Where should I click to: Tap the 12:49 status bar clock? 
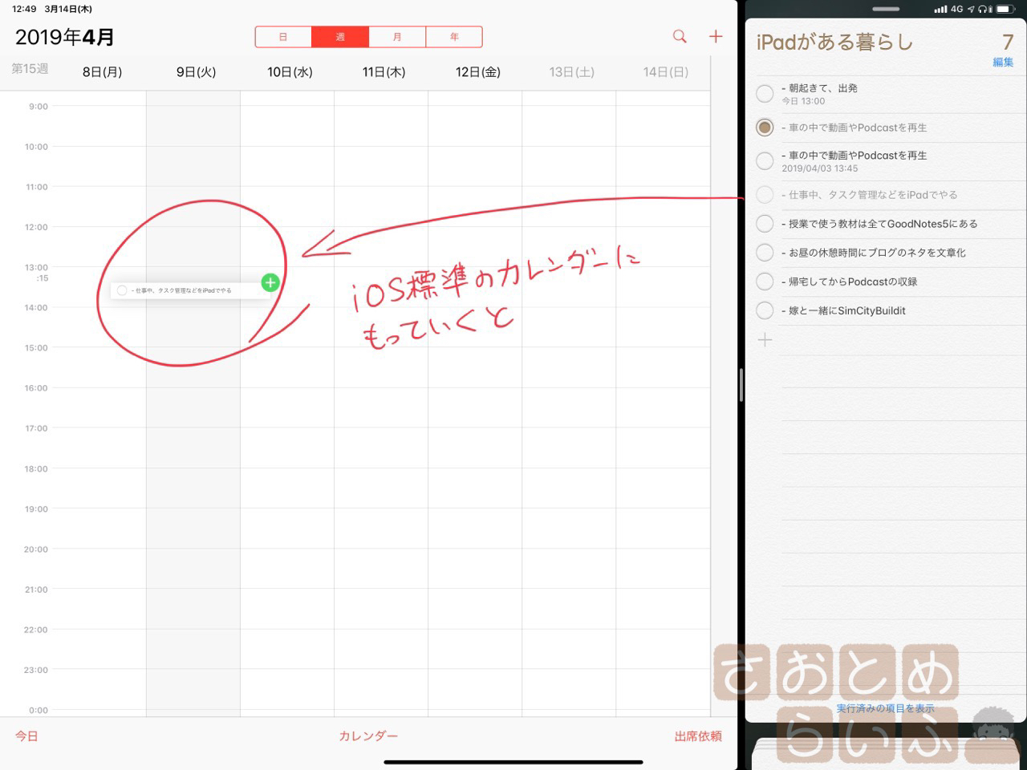(x=24, y=9)
